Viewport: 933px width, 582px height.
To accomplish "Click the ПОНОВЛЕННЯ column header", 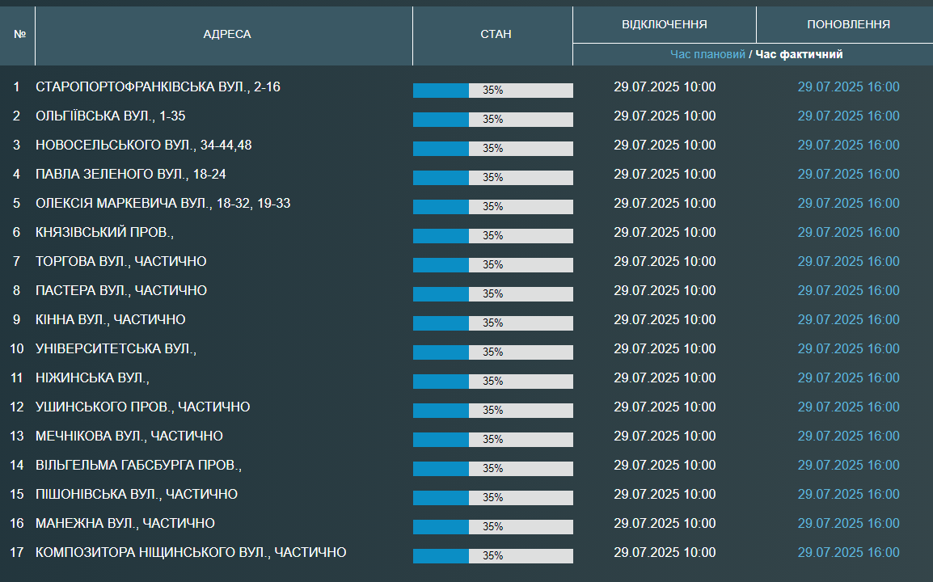I will (848, 24).
